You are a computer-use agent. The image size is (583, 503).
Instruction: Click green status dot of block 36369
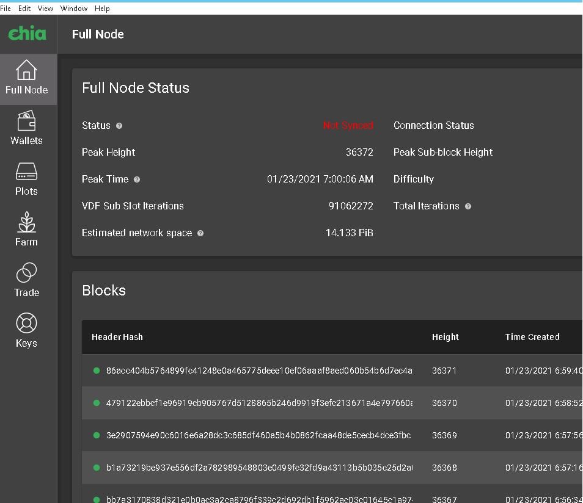(97, 435)
